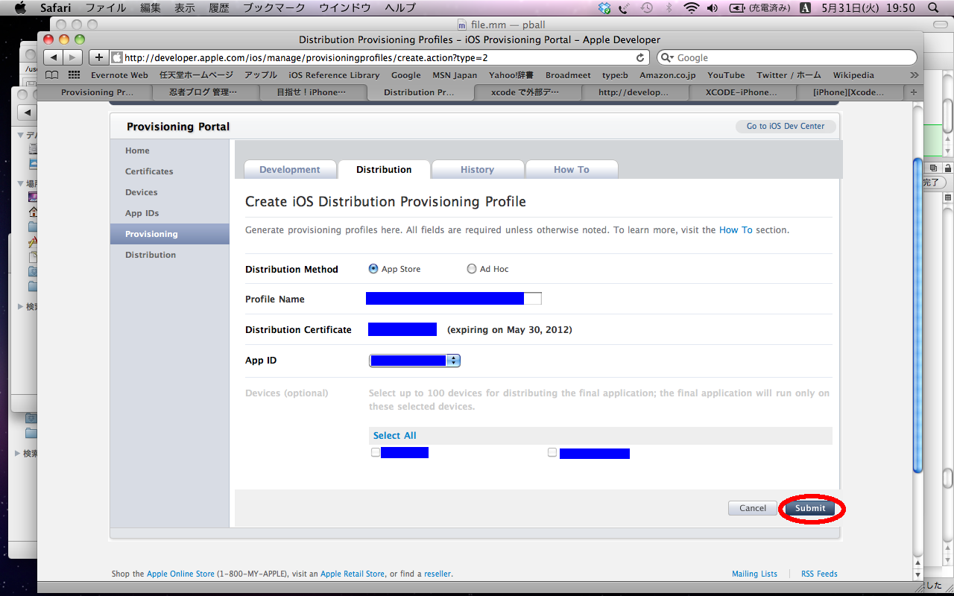954x596 pixels.
Task: Open the Dropbox menu bar icon
Action: pyautogui.click(x=604, y=8)
